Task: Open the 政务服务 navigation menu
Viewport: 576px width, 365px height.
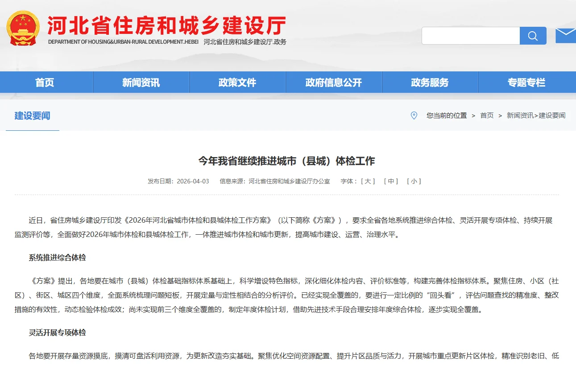Action: 430,82
